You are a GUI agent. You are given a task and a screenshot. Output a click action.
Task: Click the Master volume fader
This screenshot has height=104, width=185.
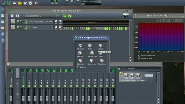(11, 98)
